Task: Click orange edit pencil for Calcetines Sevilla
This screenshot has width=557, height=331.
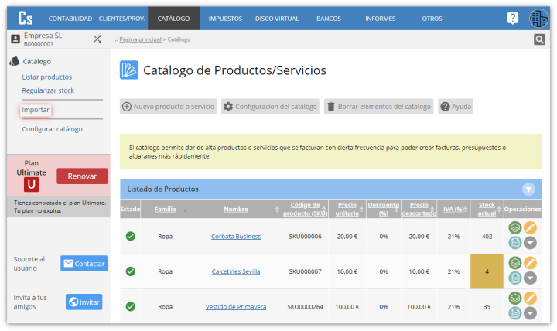Action: pyautogui.click(x=530, y=263)
